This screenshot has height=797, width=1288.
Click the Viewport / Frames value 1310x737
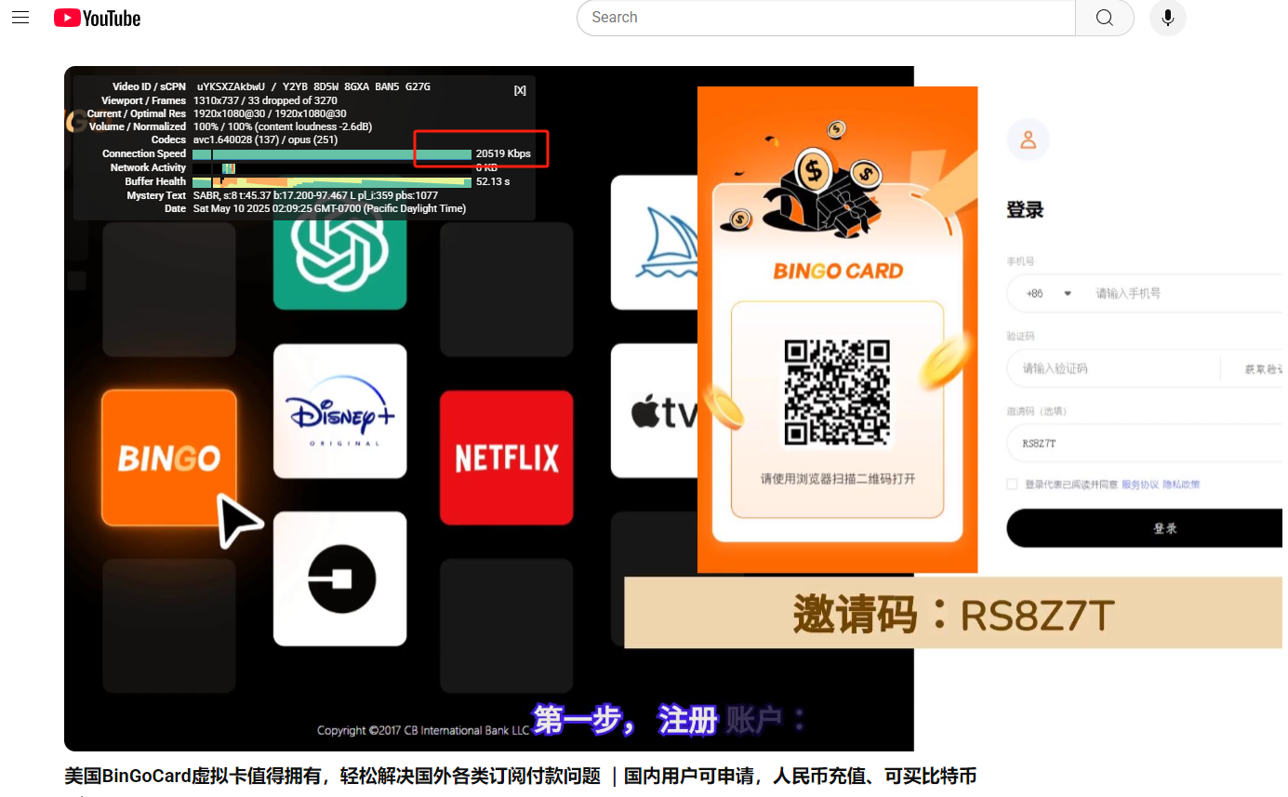coord(265,100)
